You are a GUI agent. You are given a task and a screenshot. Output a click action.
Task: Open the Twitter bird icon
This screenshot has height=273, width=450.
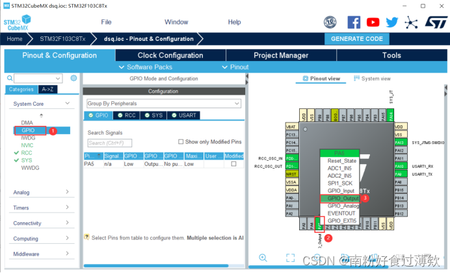point(391,22)
